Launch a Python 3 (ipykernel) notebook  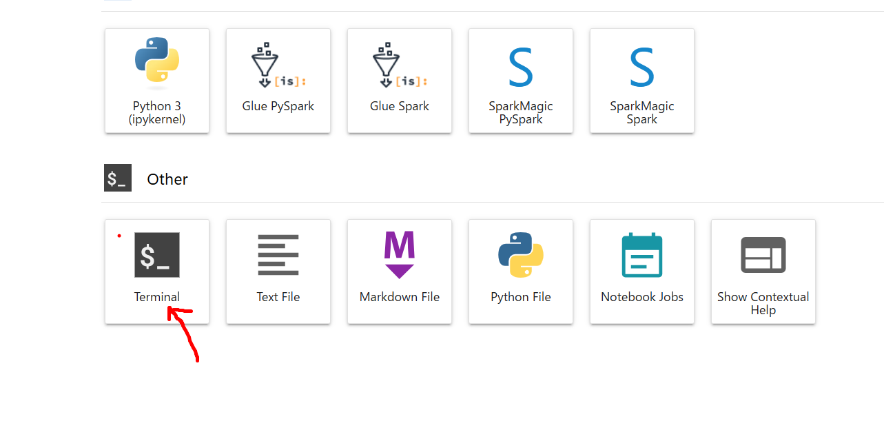[157, 81]
